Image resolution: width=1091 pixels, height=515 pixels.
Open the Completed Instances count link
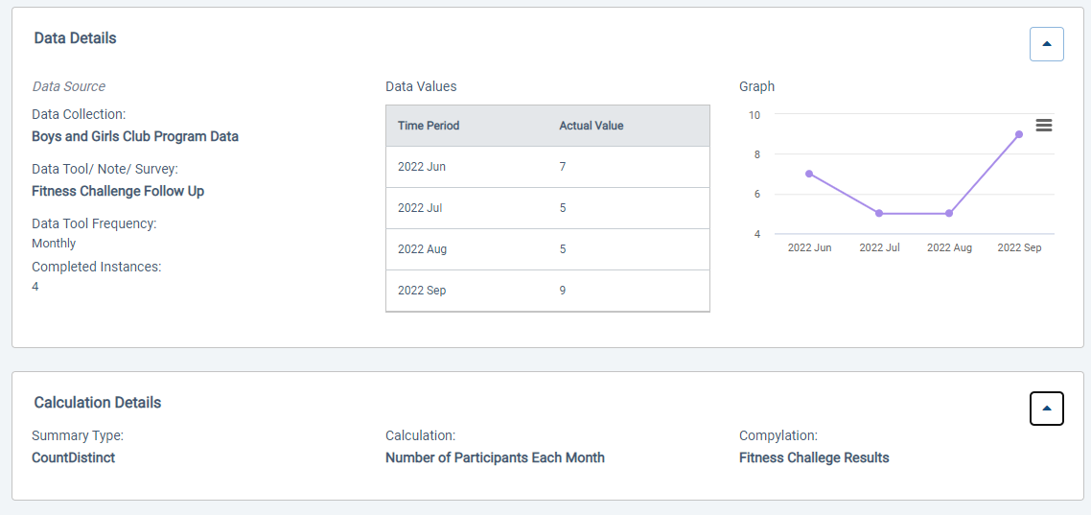(x=35, y=286)
